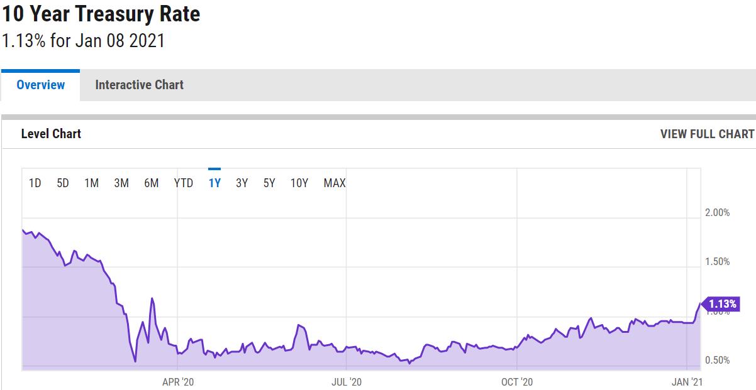Screen dimensions: 756x390
Task: Click the VIEW FULL CHART link
Action: [707, 134]
